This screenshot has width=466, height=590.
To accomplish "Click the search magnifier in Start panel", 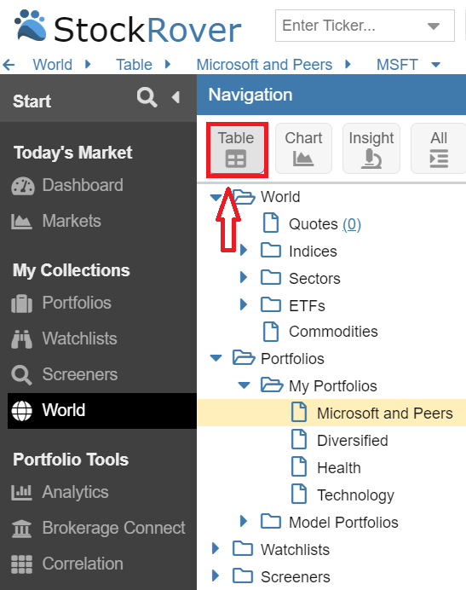I will click(147, 97).
